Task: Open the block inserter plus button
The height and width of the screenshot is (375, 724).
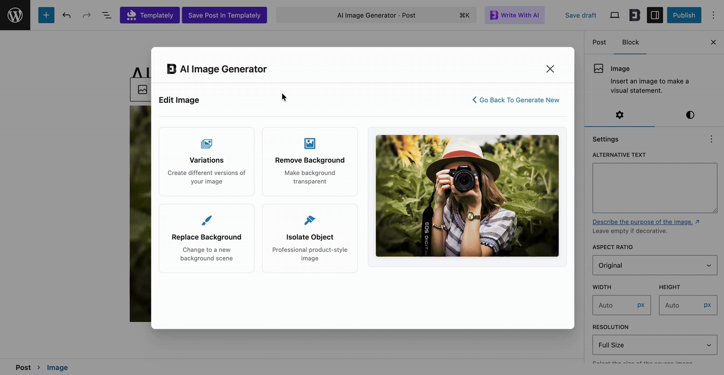Action: pyautogui.click(x=46, y=15)
